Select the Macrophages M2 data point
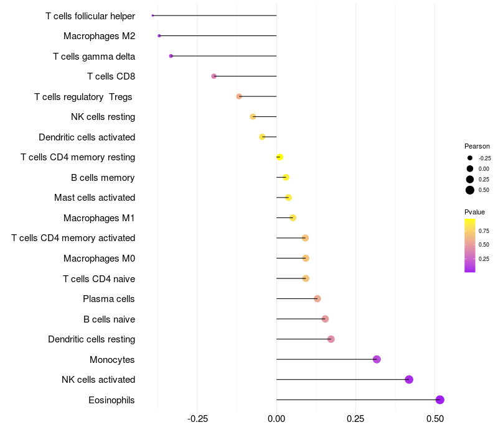Screen dimensions: 498x435 [x=159, y=36]
